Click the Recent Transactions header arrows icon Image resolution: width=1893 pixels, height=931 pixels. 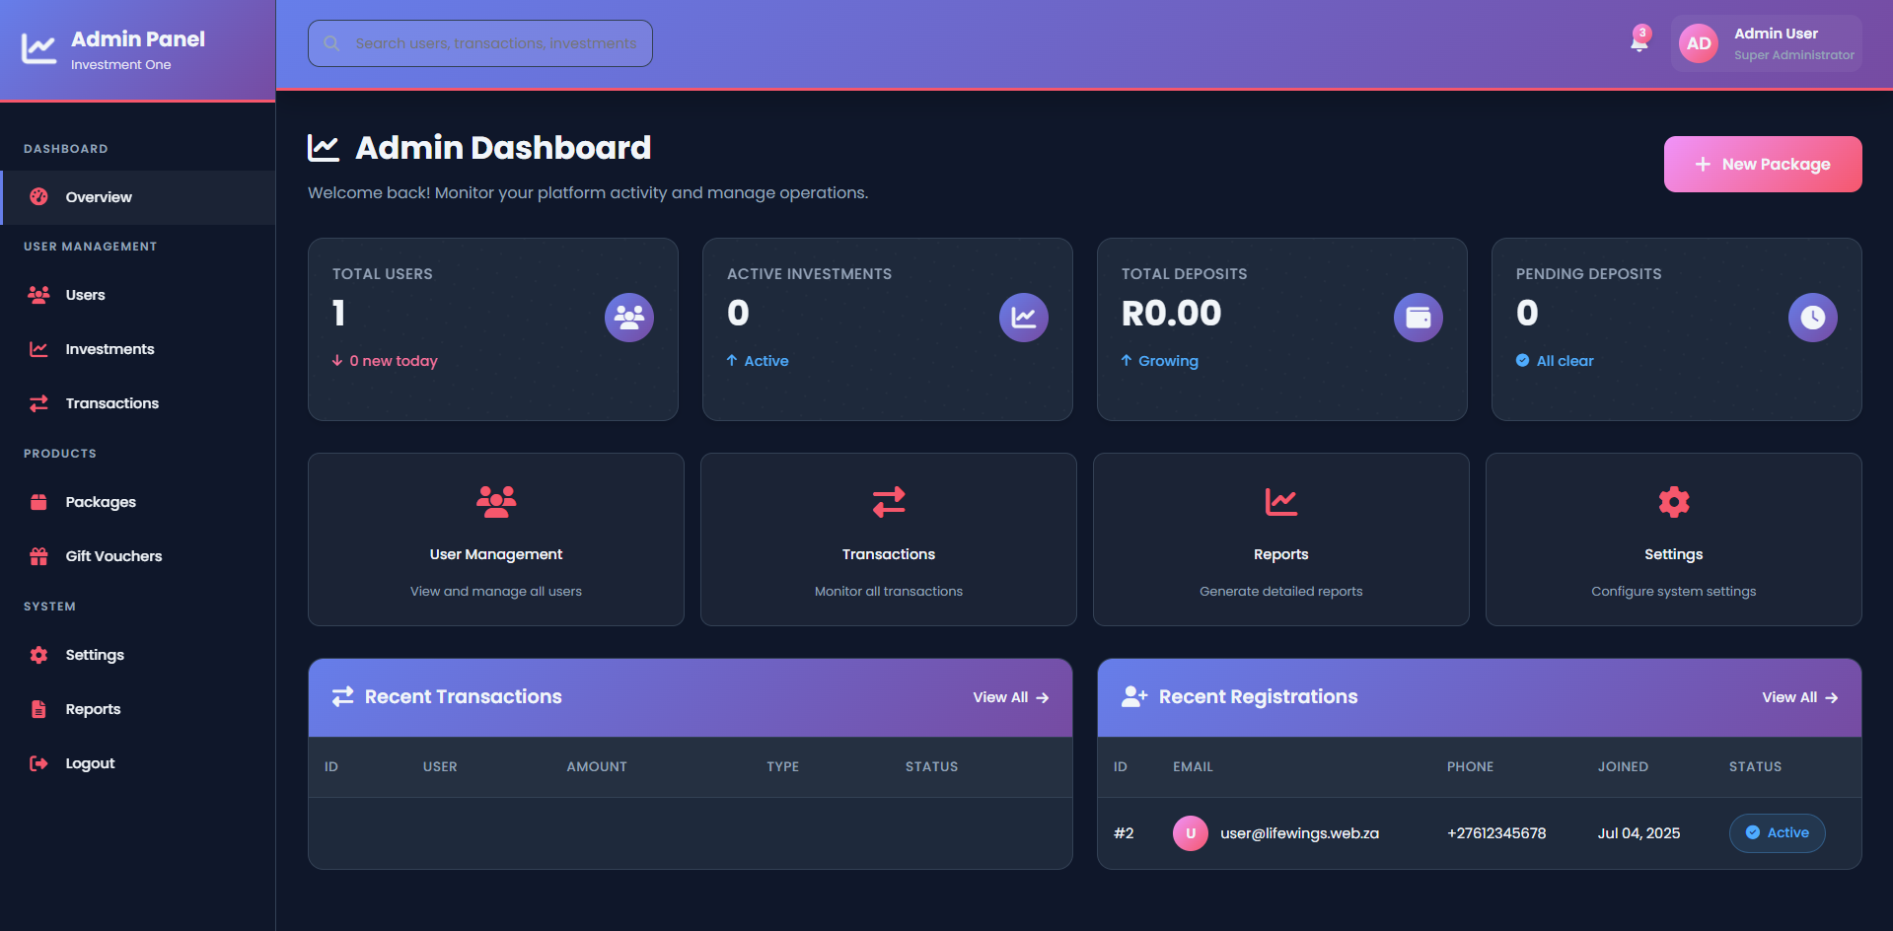click(x=342, y=696)
